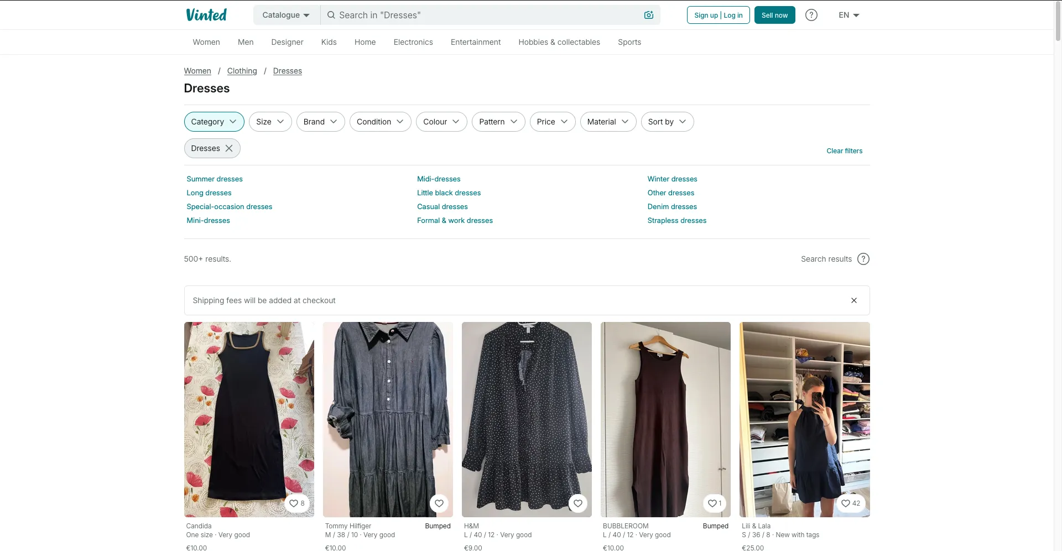
Task: Favourite the BUBBLEROOM dress
Action: point(715,503)
